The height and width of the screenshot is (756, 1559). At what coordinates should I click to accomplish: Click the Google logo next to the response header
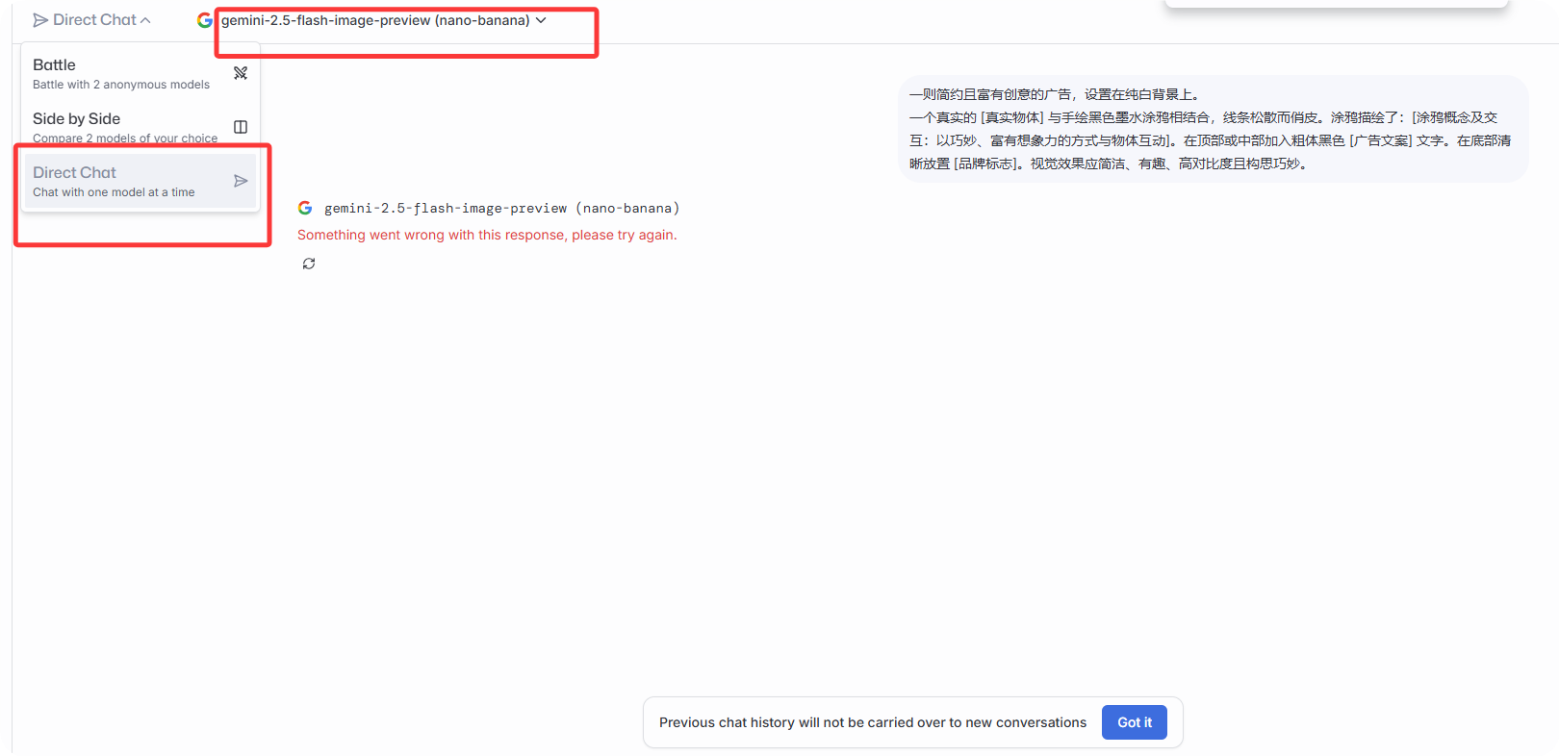(x=305, y=208)
